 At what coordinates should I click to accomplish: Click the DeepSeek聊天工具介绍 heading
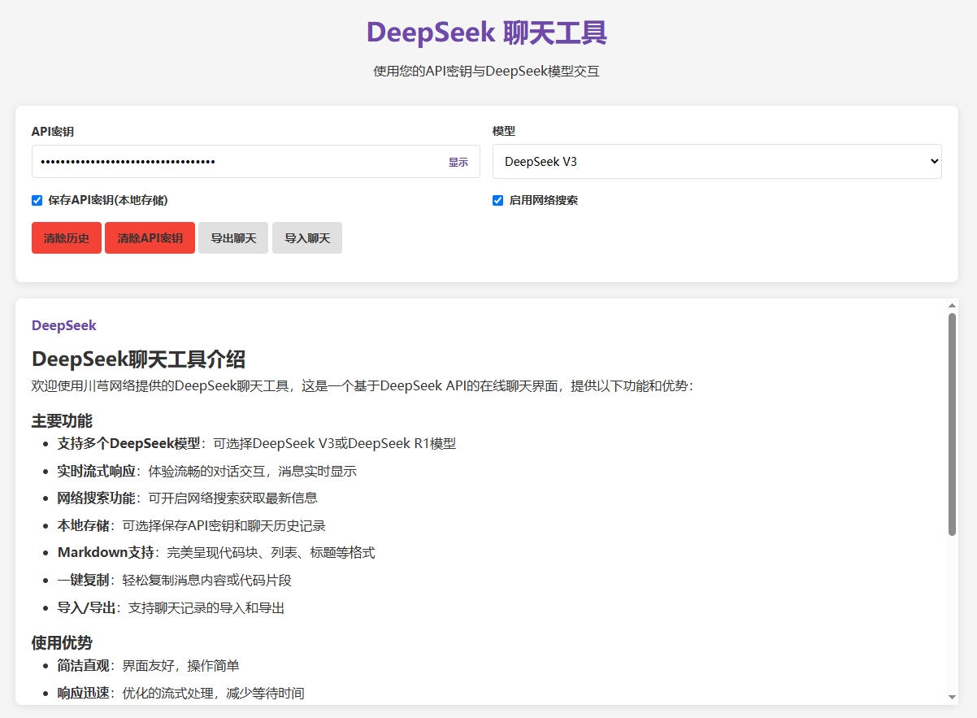[139, 359]
